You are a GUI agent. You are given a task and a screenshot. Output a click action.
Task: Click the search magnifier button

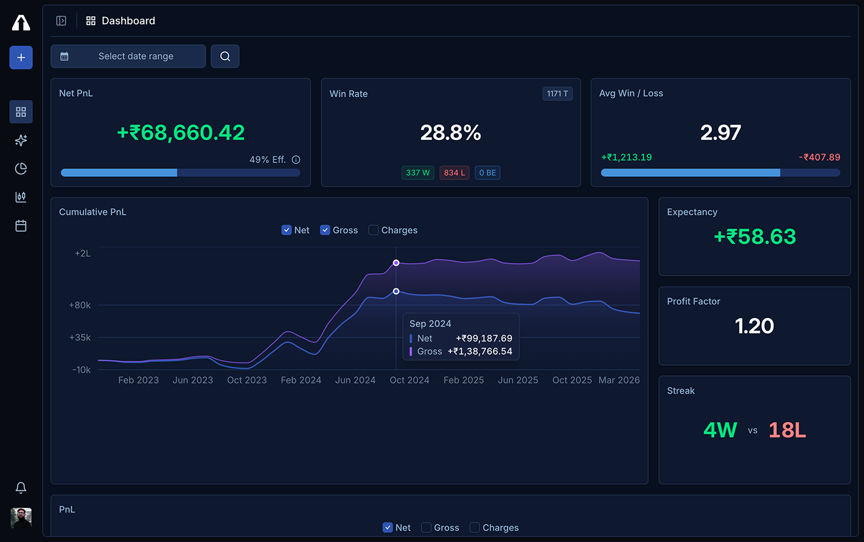tap(225, 56)
